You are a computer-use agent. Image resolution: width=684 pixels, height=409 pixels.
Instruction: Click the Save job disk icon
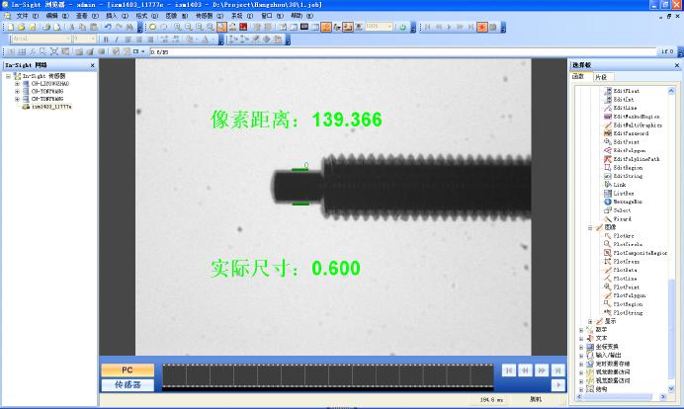click(x=32, y=27)
